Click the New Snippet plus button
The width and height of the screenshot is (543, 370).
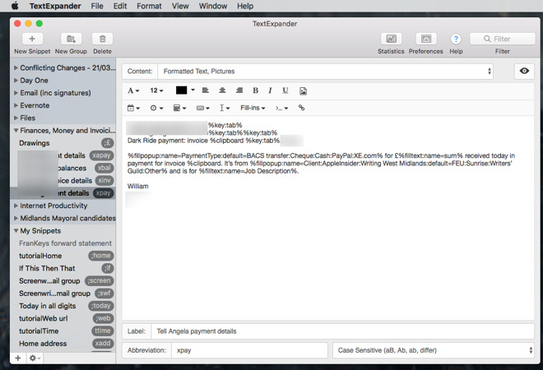[32, 39]
